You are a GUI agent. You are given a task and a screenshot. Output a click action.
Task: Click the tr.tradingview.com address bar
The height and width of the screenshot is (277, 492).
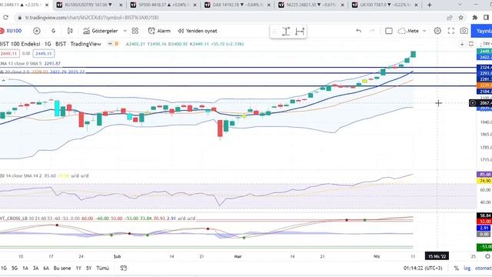coord(92,18)
